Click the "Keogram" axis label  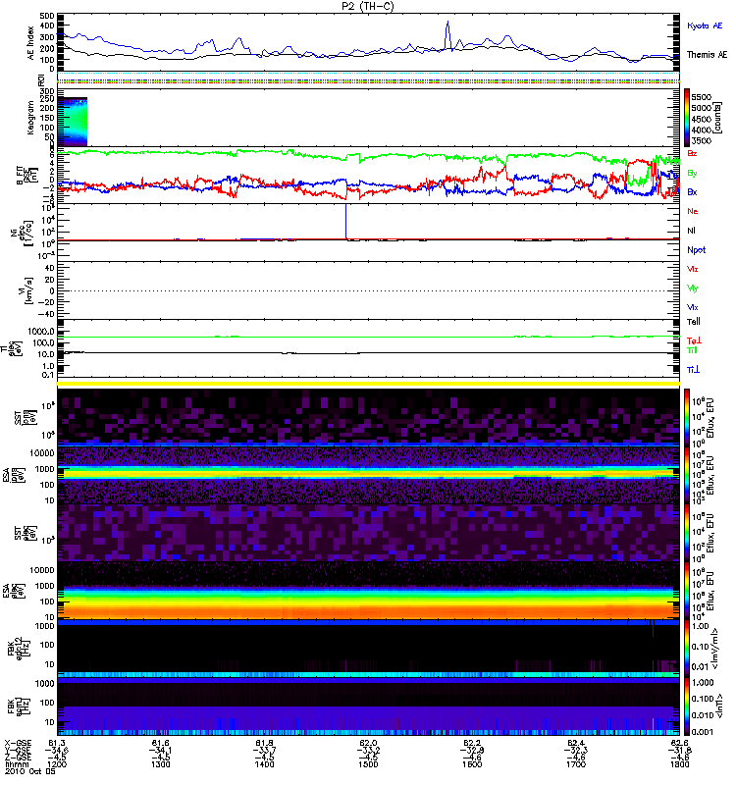(31, 118)
